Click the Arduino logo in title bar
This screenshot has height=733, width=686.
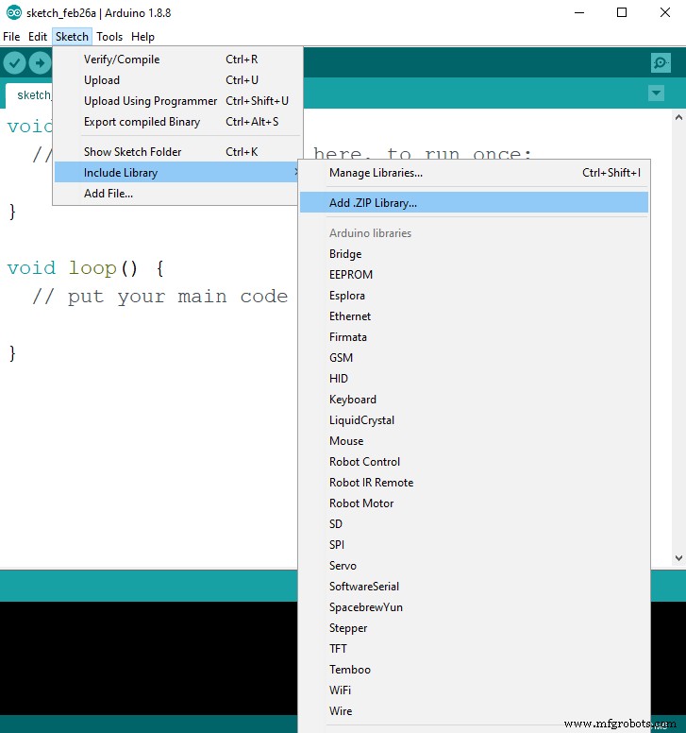point(10,13)
